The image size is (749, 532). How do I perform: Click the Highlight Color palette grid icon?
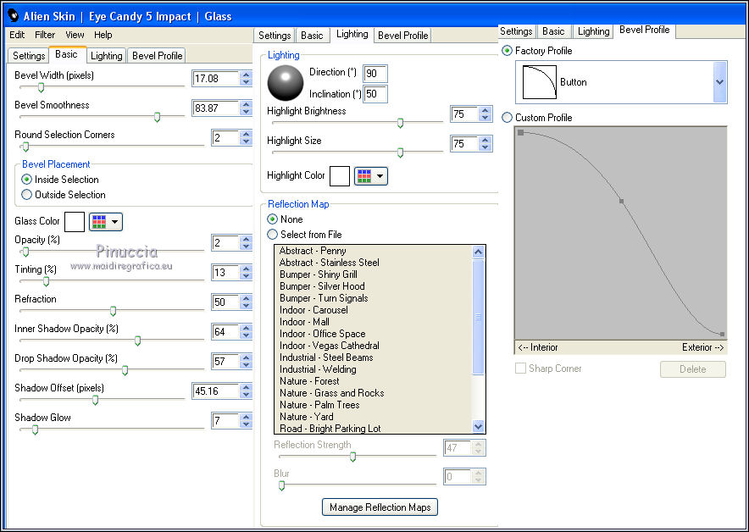coord(363,176)
